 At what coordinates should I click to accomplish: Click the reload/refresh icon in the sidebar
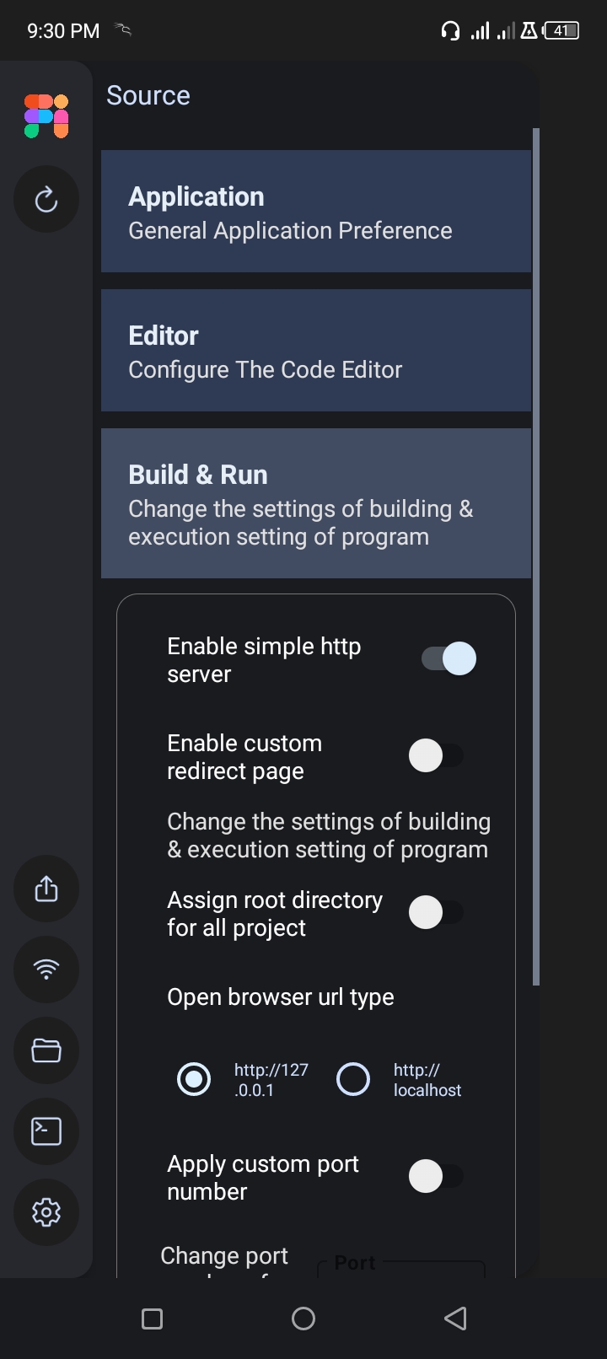46,200
